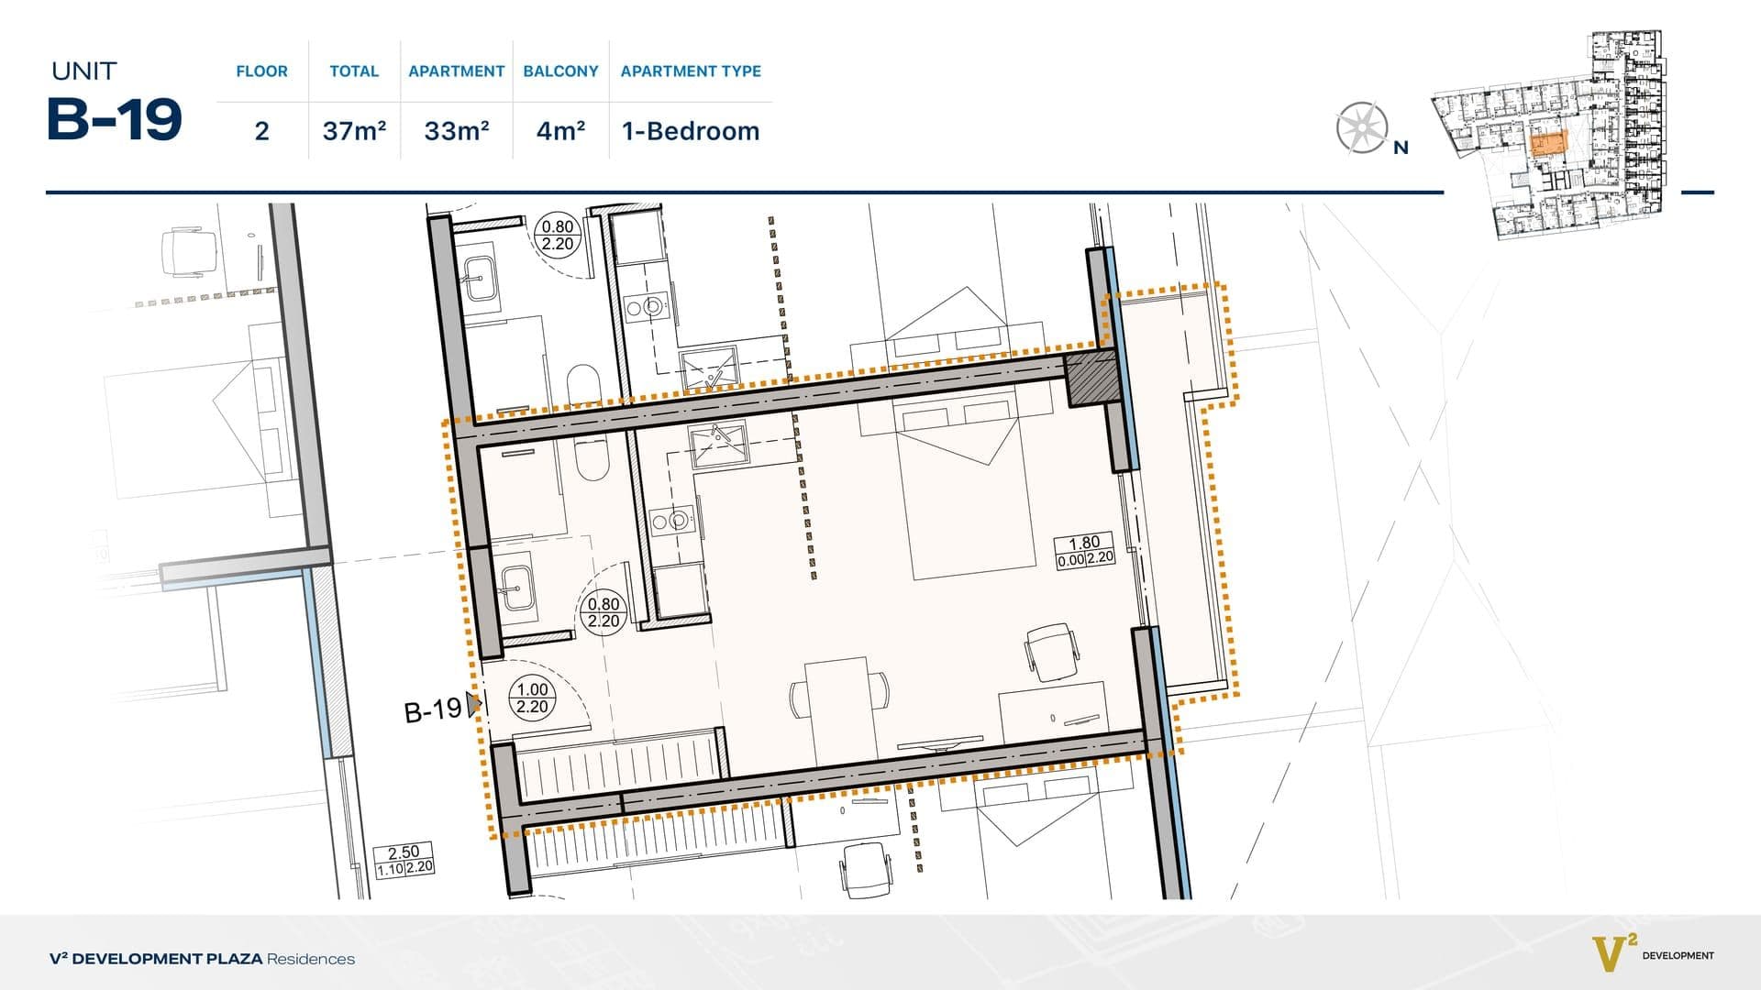Click the armchair in the top-left neighboring room

[188, 252]
